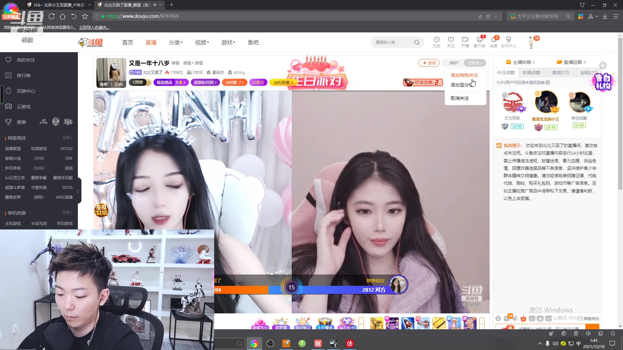This screenshot has height=350, width=623.
Task: Select the blue rocket gift icon
Action: (408, 323)
